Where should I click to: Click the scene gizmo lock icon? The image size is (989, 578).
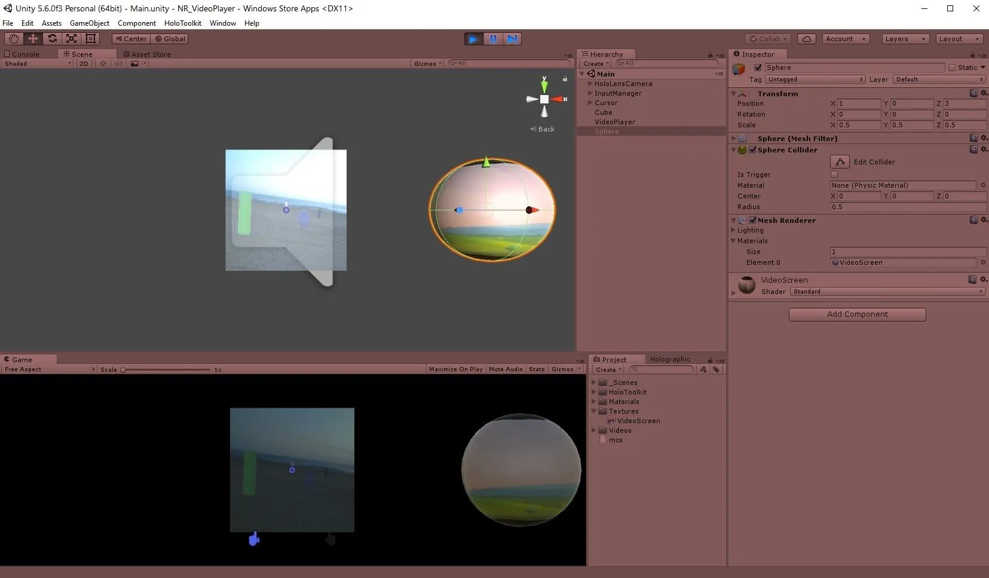(x=565, y=78)
